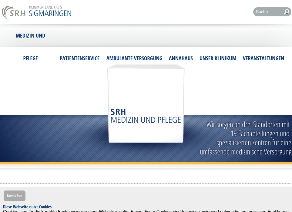Open the SRH MEDIZIN UND PFLEGE cube image
Screen dimensions: 292x212
[x=146, y=103]
